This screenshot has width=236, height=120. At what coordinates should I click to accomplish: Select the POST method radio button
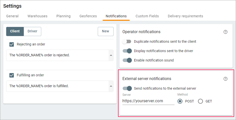pos(180,101)
